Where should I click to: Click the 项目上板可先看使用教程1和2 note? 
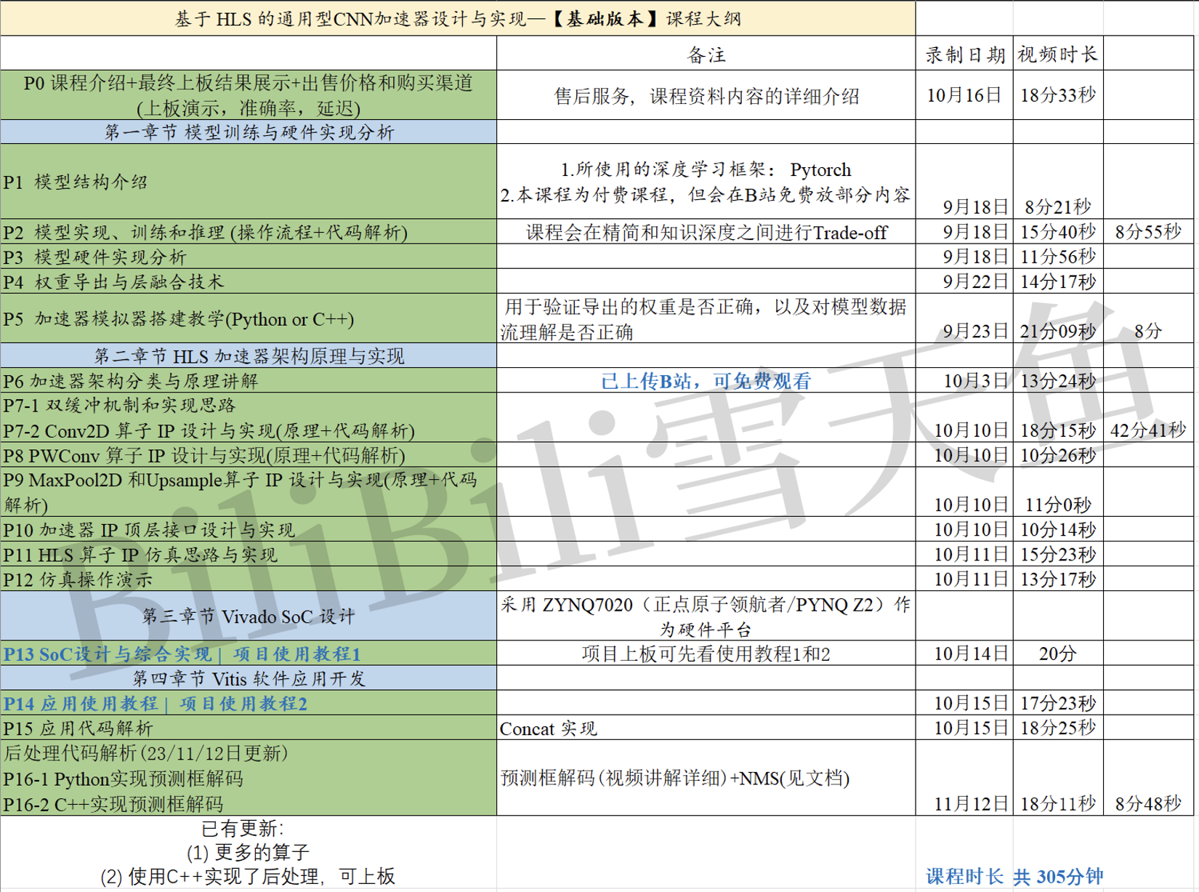706,654
